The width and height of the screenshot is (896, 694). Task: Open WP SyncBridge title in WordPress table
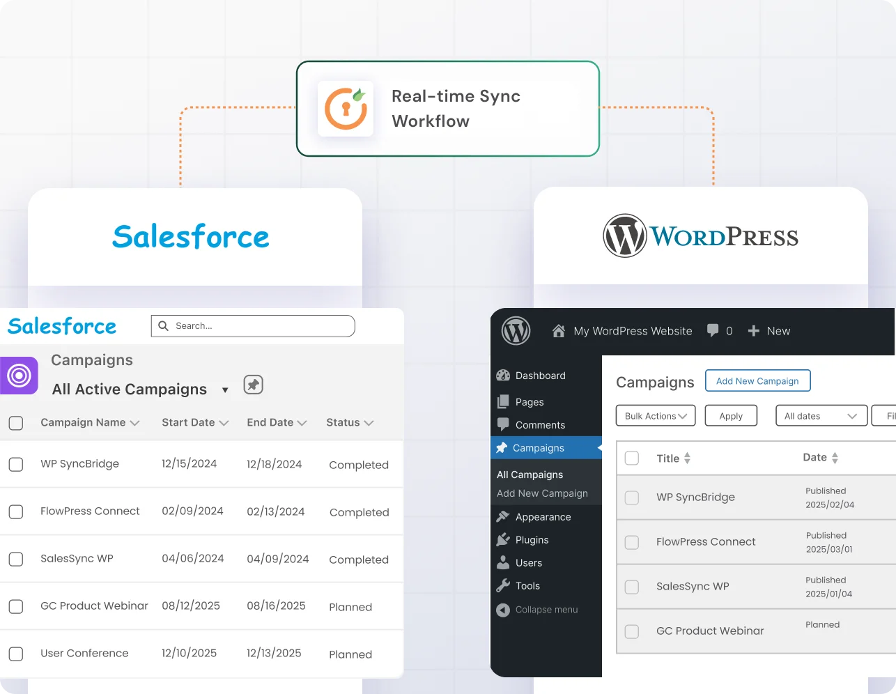695,497
